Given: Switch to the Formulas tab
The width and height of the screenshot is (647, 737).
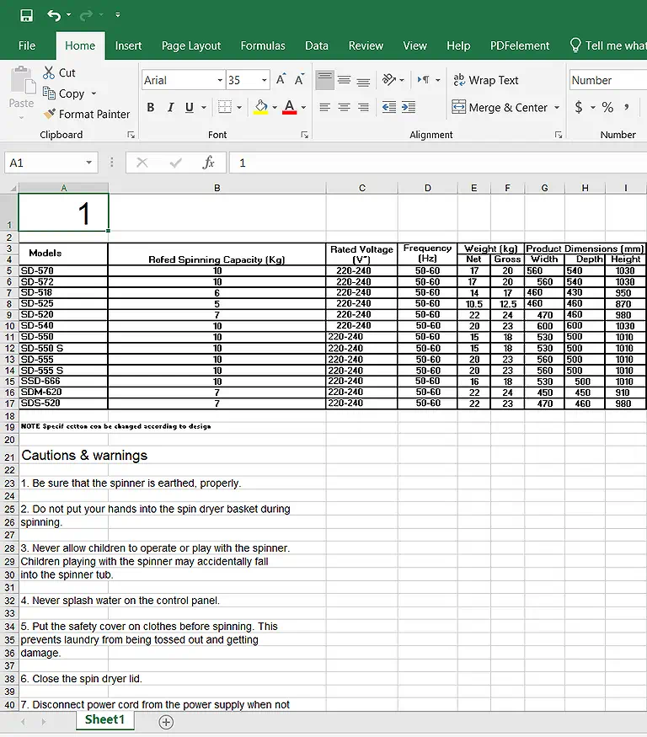Looking at the screenshot, I should 263,45.
